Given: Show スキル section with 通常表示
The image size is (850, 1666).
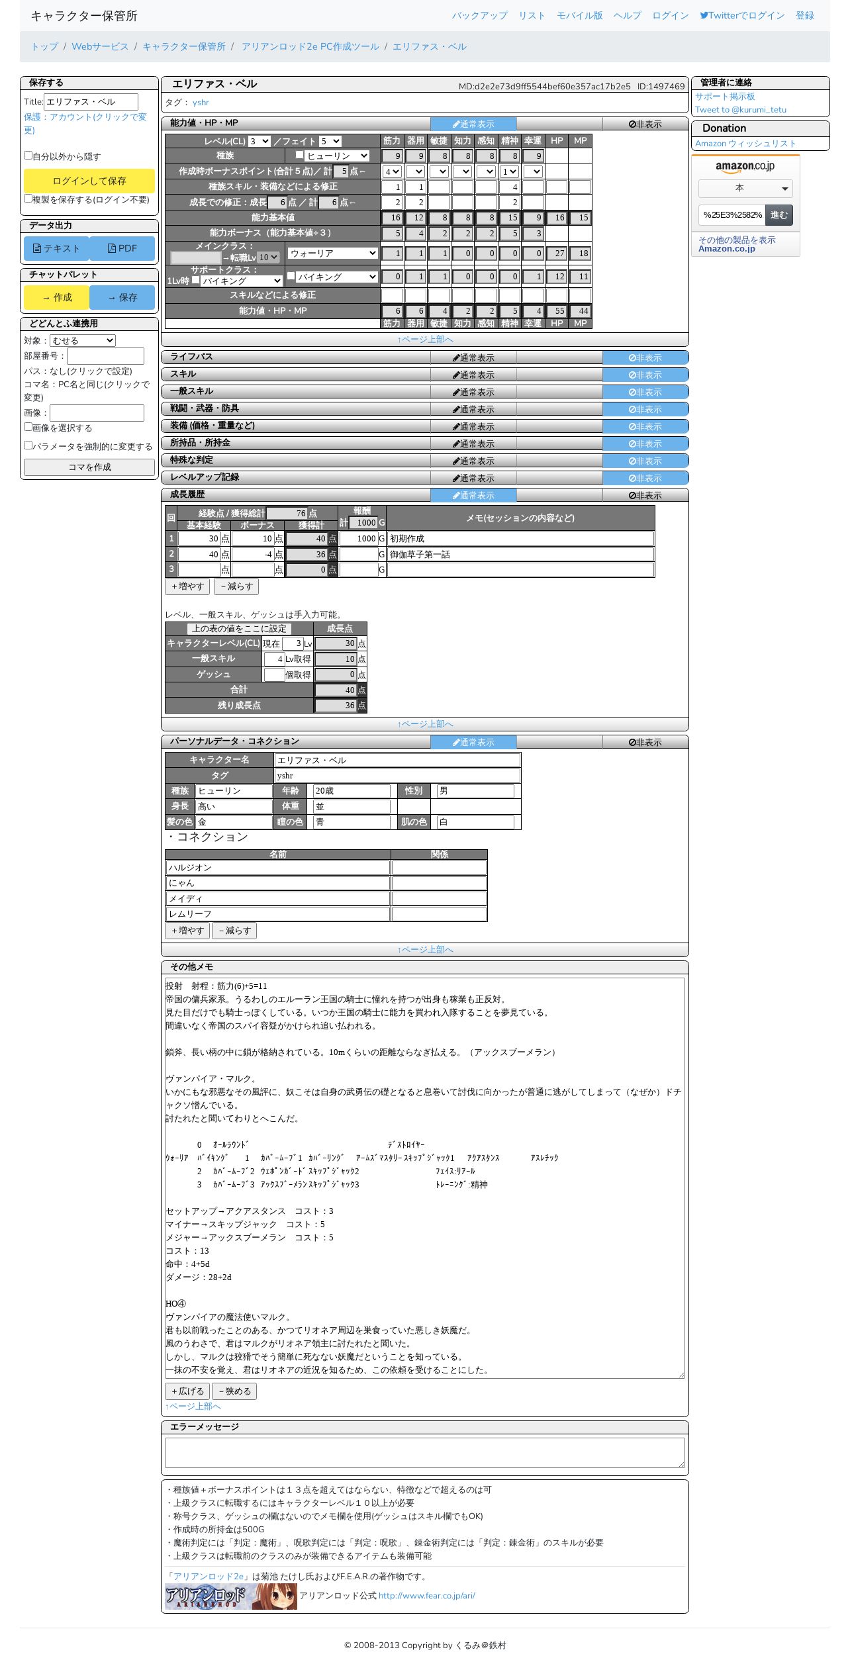Looking at the screenshot, I should pos(473,375).
